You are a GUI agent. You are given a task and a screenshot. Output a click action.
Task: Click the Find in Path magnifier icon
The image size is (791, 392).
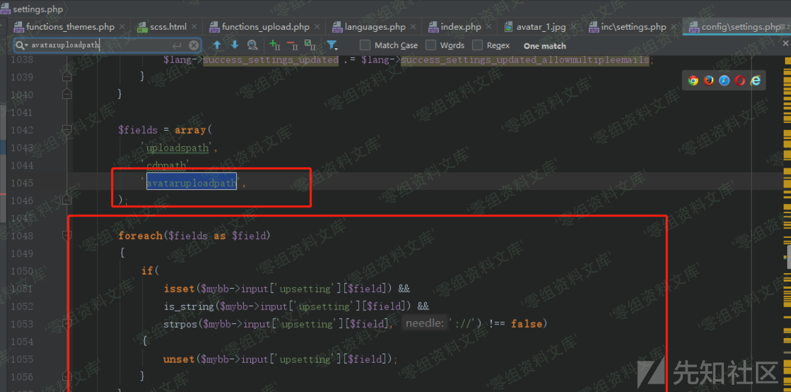(x=252, y=45)
